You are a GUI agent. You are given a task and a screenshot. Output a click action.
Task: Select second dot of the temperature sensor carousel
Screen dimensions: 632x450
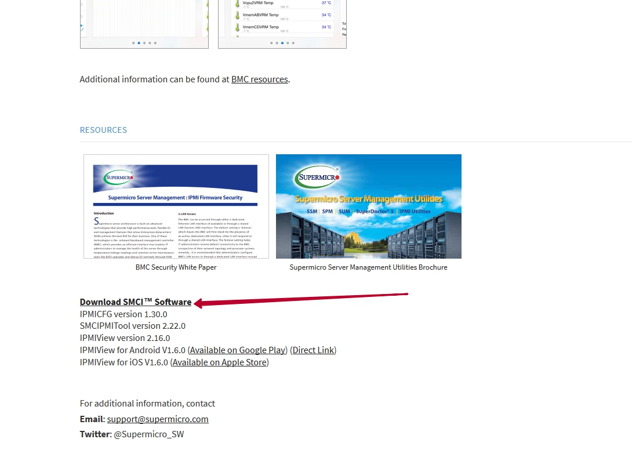click(x=277, y=43)
